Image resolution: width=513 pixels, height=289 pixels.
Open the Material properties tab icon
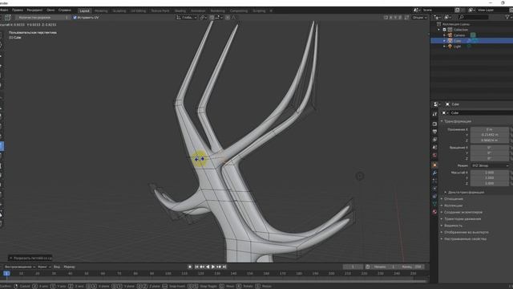coord(434,212)
